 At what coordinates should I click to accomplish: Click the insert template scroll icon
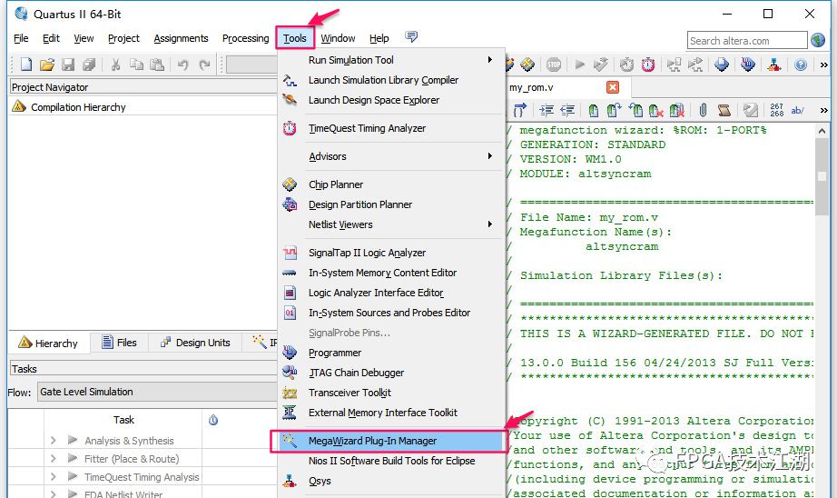pyautogui.click(x=724, y=110)
